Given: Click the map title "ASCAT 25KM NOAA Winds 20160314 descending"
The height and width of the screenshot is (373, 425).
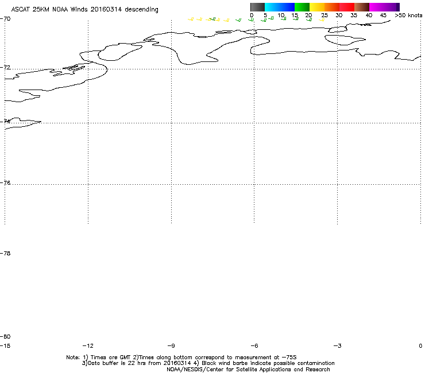Looking at the screenshot, I should click(x=85, y=10).
